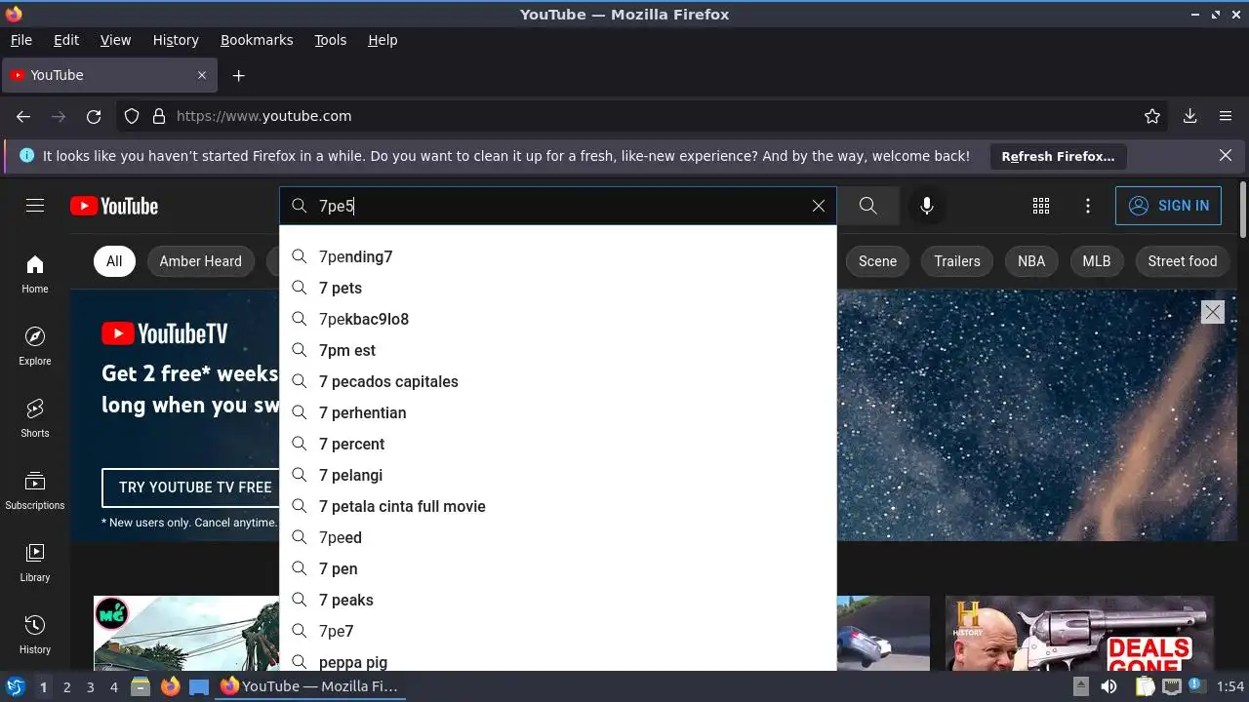Choose the suggestion 7 percent
This screenshot has height=702, width=1249.
click(x=558, y=444)
